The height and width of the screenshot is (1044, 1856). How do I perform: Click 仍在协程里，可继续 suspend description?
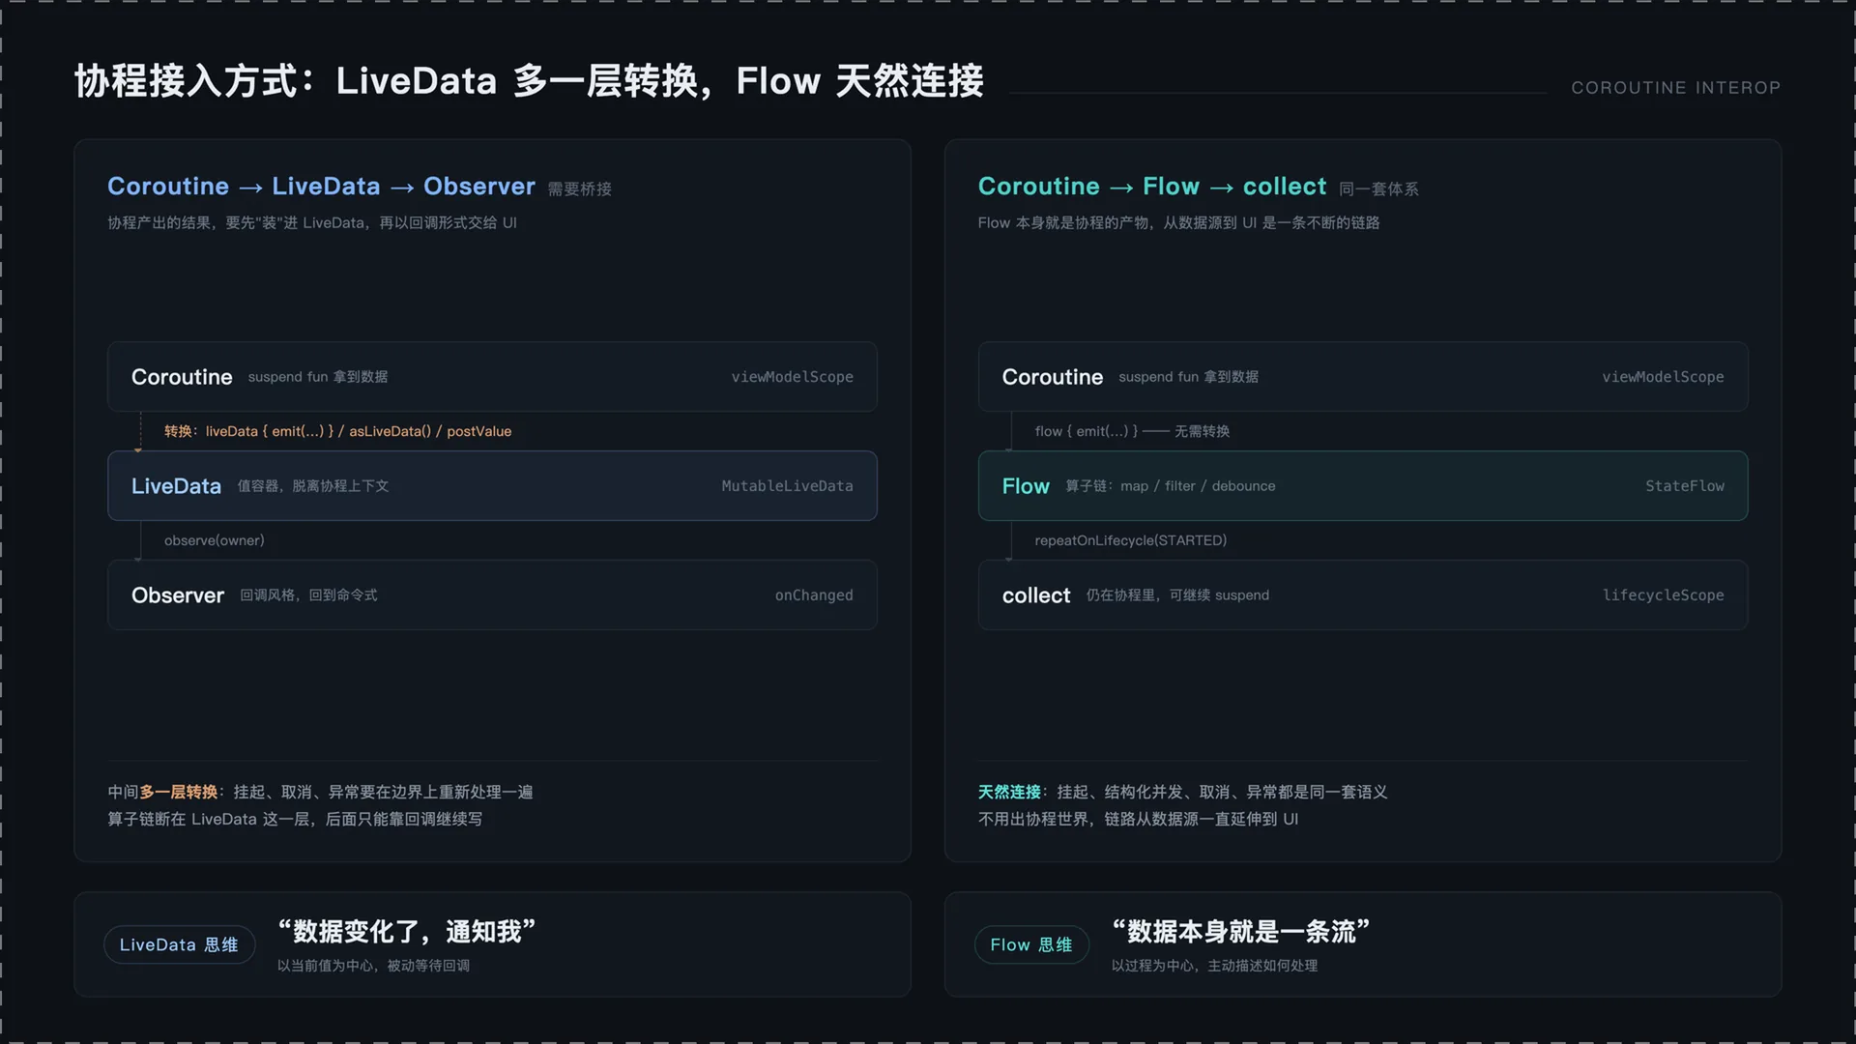click(1177, 595)
